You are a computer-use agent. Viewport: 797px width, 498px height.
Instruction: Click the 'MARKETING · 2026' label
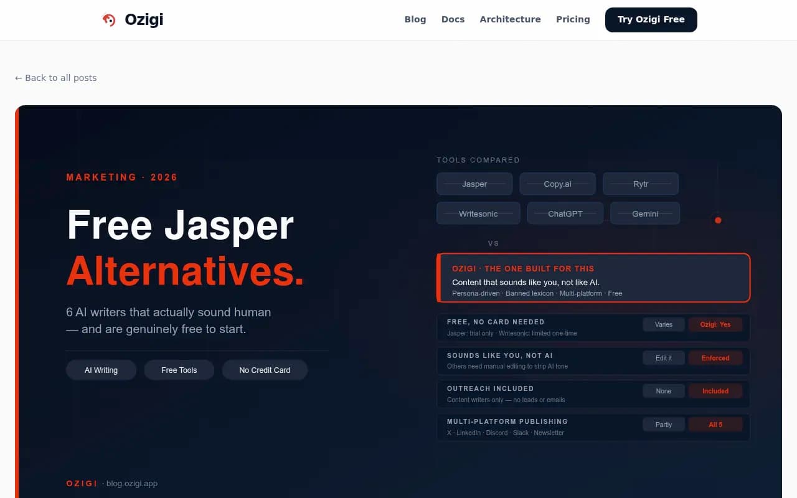pyautogui.click(x=122, y=177)
